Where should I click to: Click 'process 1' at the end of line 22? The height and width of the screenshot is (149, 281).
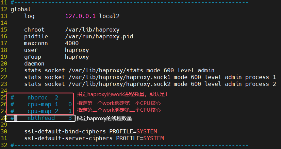click(261, 77)
